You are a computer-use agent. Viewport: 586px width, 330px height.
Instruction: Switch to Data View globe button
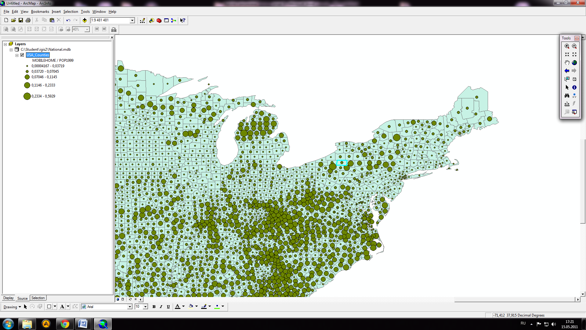click(118, 299)
